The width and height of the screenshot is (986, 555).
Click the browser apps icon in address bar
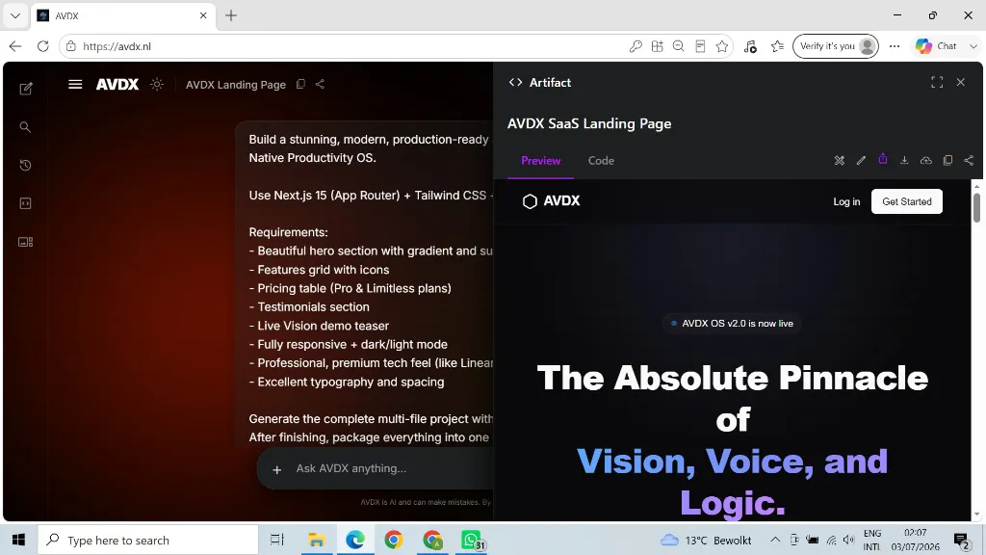657,46
